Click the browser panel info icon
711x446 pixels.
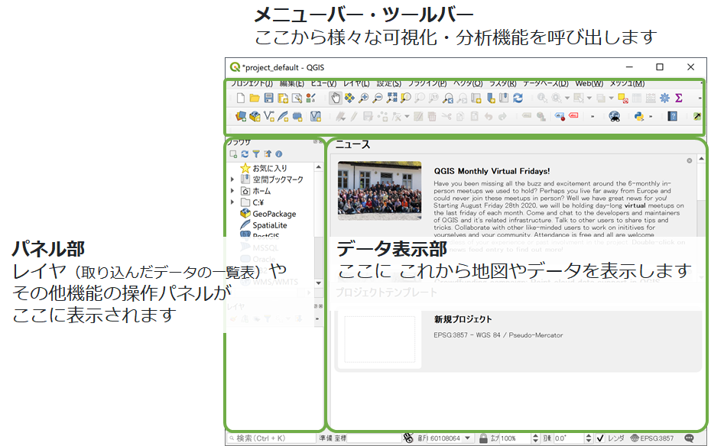[x=279, y=154]
